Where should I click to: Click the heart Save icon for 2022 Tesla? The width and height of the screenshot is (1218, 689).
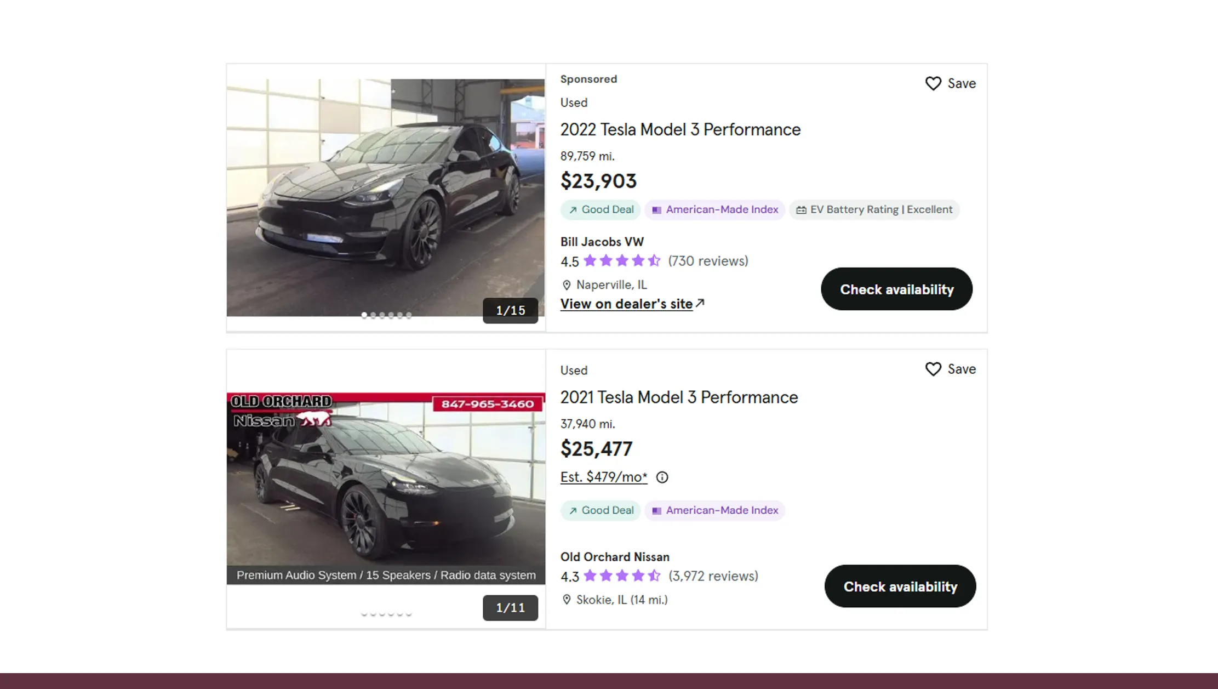(x=933, y=83)
